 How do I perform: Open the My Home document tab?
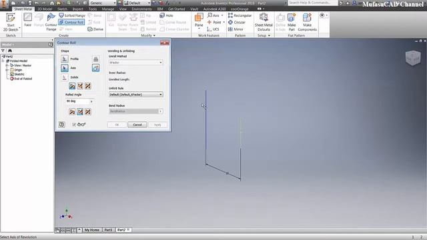[92, 230]
